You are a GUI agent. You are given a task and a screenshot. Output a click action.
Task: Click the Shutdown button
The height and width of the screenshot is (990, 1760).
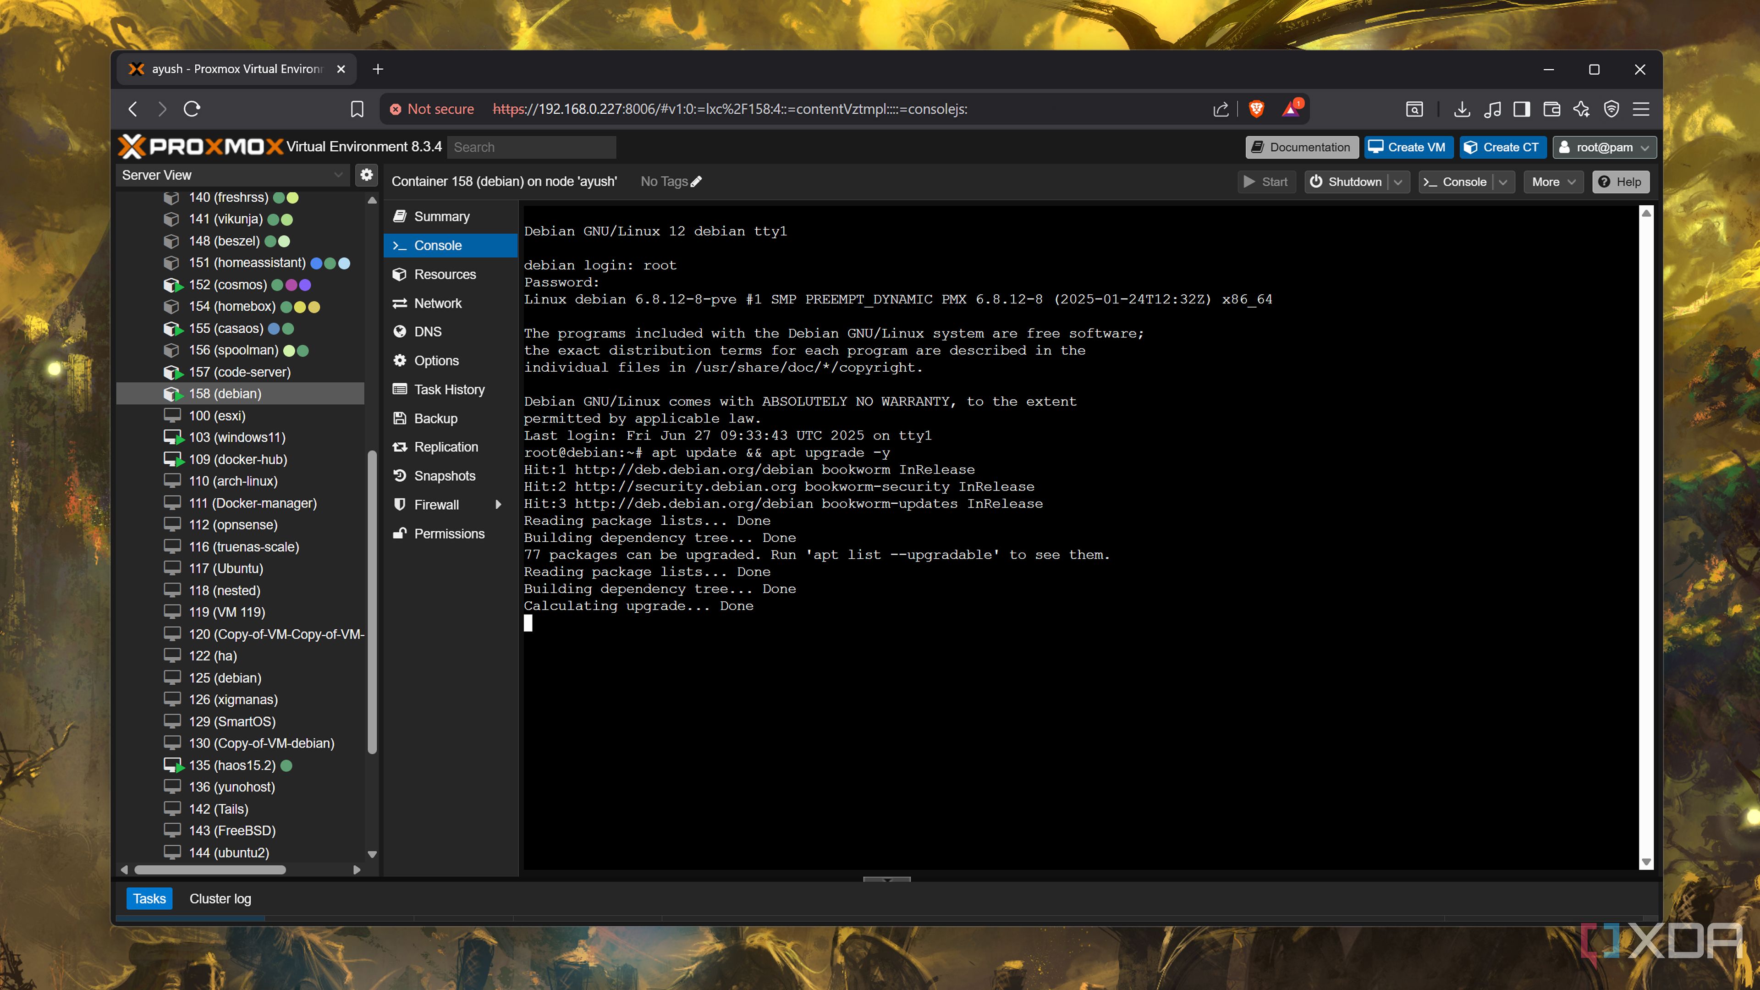pyautogui.click(x=1346, y=182)
